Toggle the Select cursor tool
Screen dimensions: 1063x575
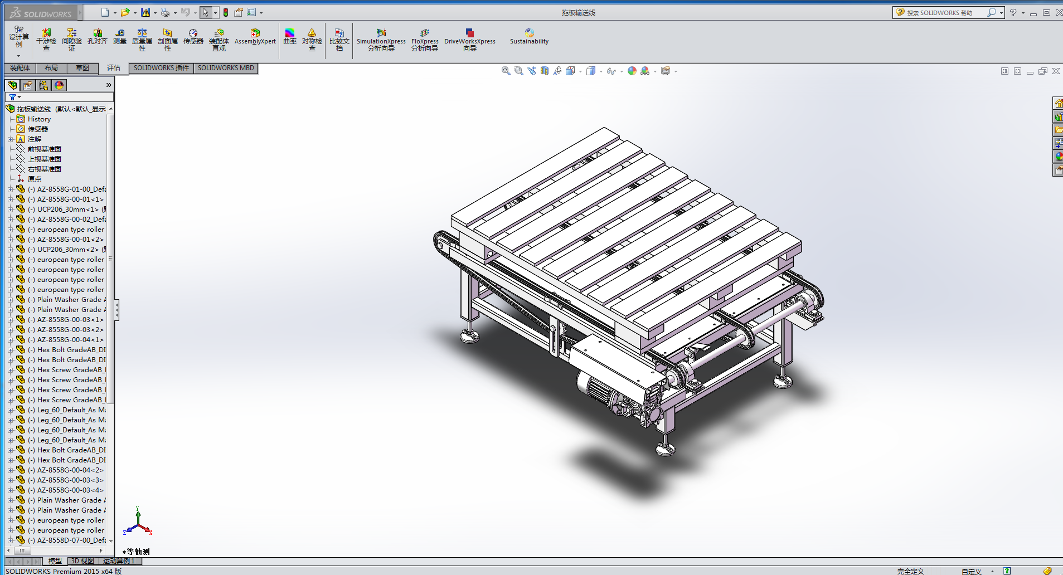(206, 12)
